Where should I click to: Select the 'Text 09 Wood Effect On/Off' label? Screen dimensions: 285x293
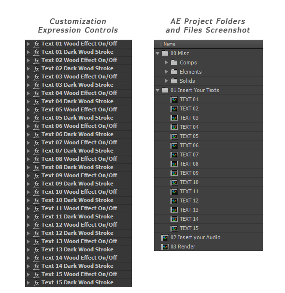click(x=79, y=175)
